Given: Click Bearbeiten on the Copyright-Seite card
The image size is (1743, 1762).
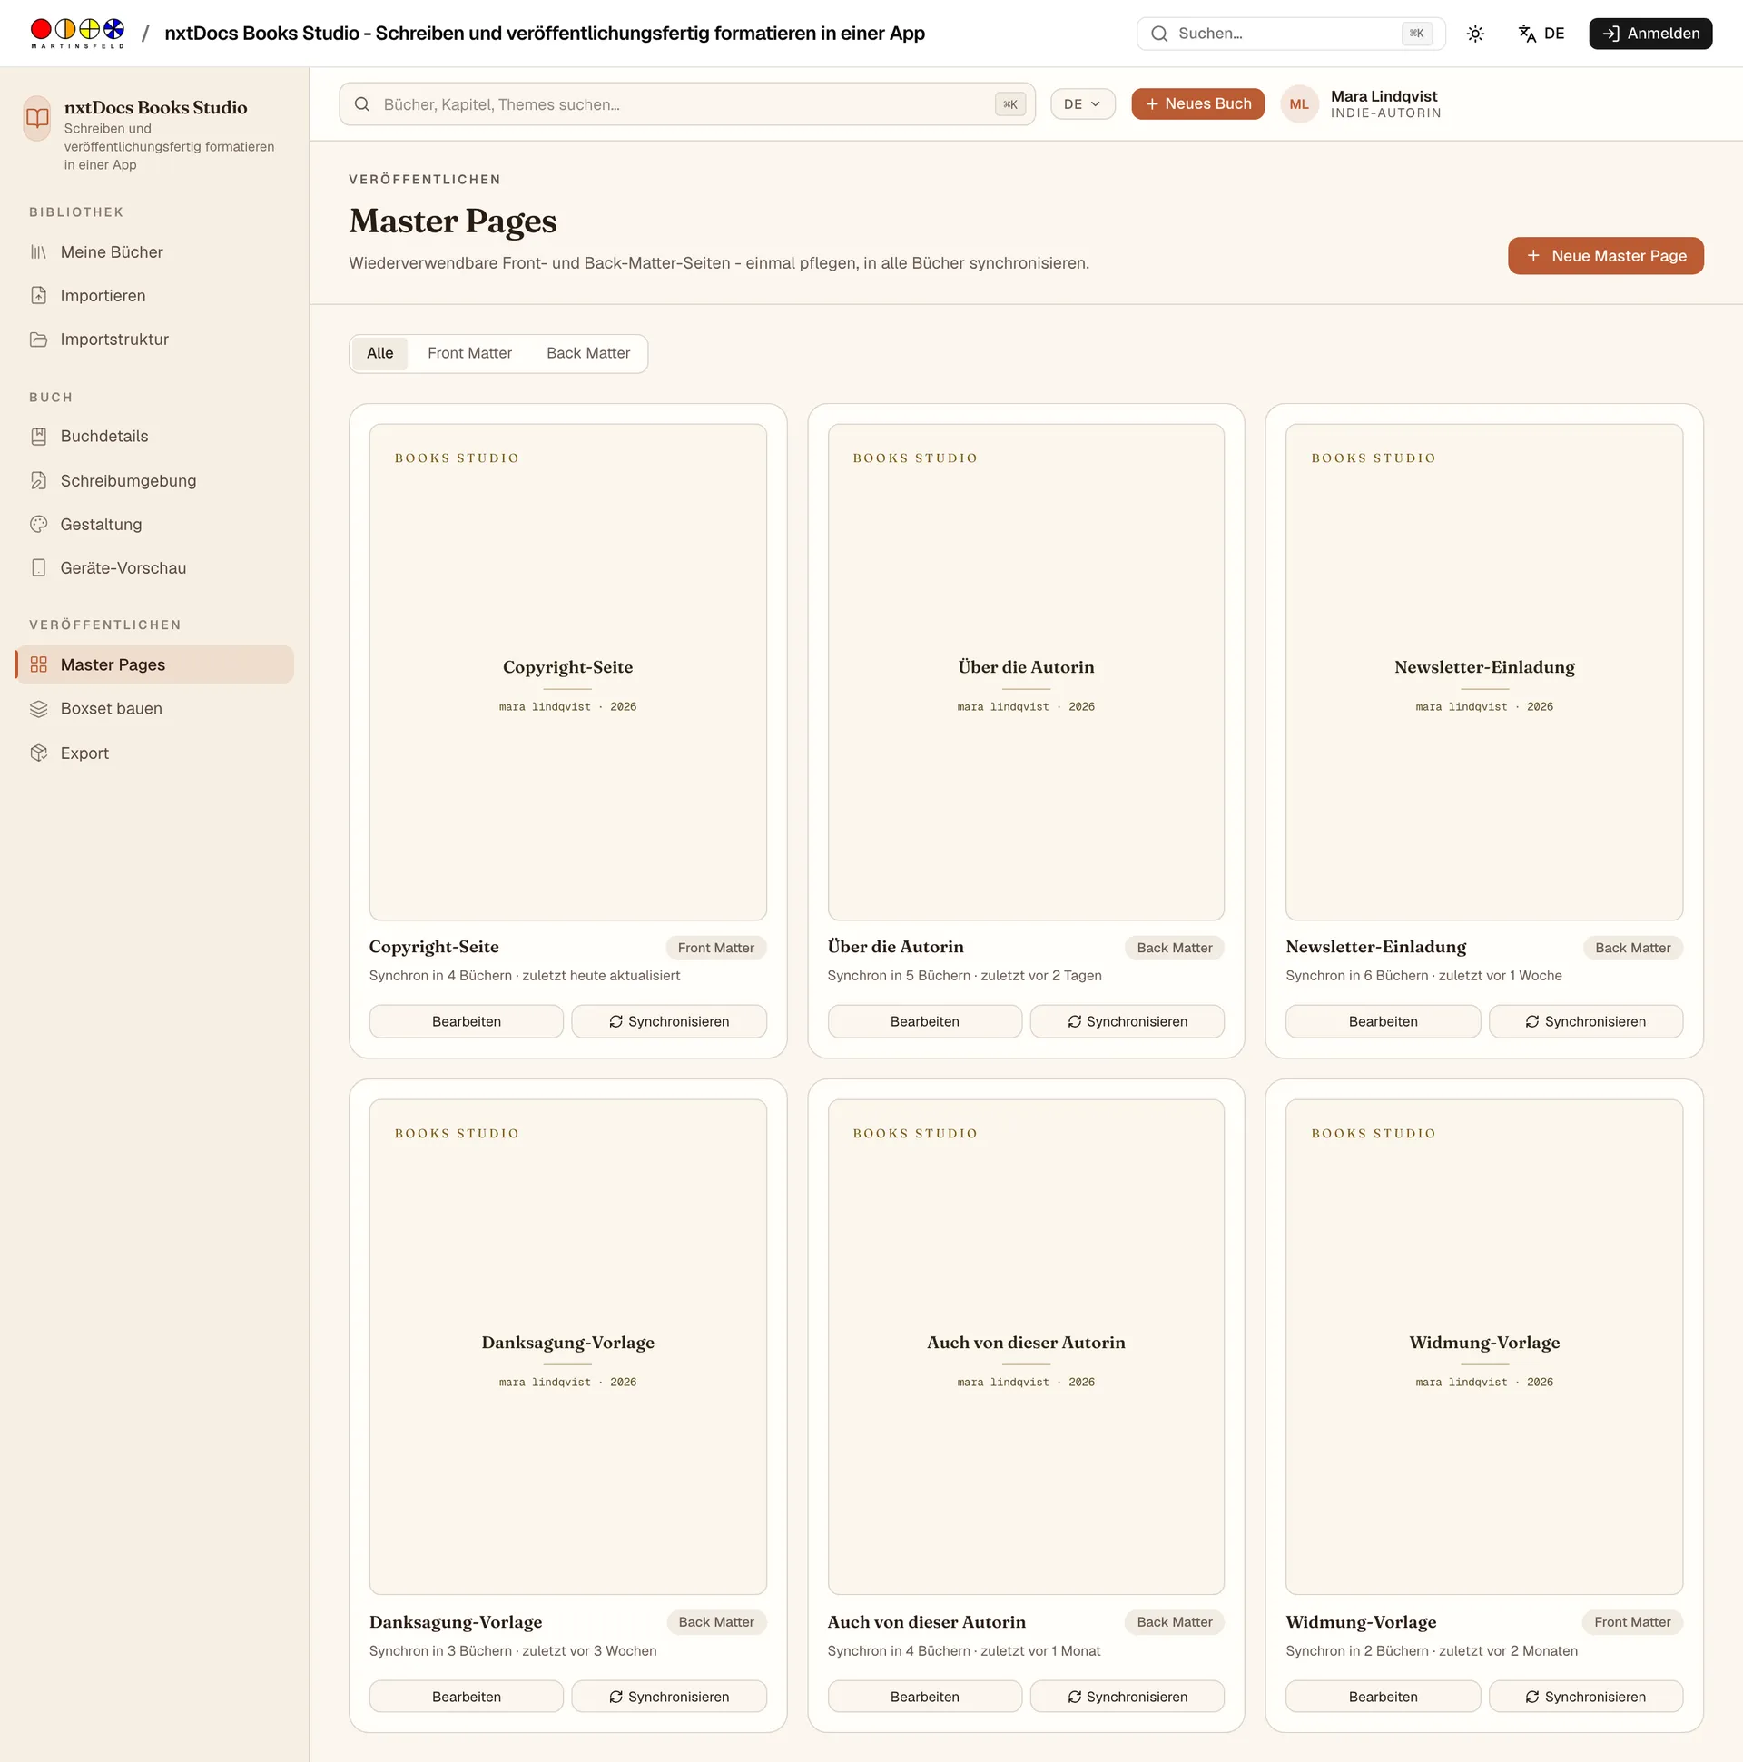Looking at the screenshot, I should (x=466, y=1021).
